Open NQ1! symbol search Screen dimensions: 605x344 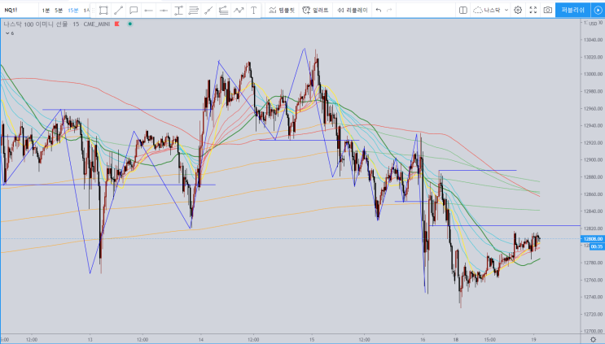click(11, 11)
